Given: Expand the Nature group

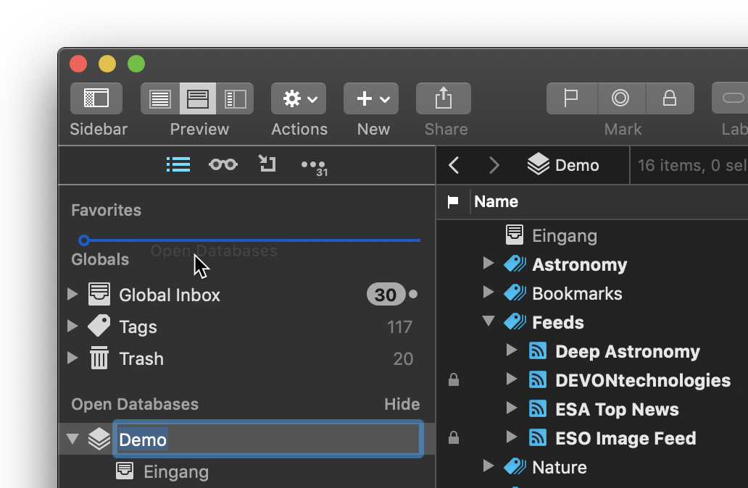Looking at the screenshot, I should click(x=488, y=466).
